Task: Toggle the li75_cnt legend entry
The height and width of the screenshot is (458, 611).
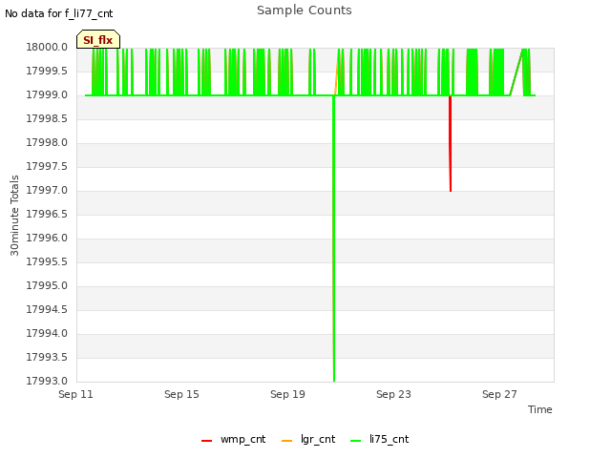Action: coord(380,439)
